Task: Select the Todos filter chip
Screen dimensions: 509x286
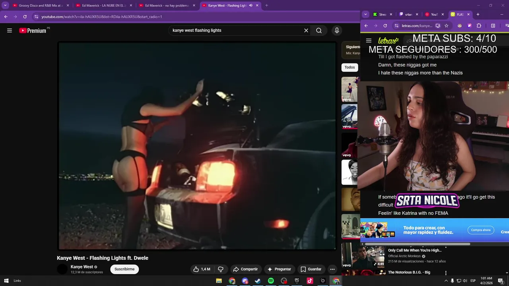Action: [350, 68]
